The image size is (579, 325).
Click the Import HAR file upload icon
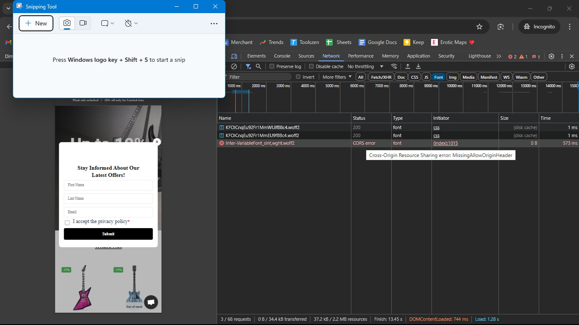tap(408, 66)
